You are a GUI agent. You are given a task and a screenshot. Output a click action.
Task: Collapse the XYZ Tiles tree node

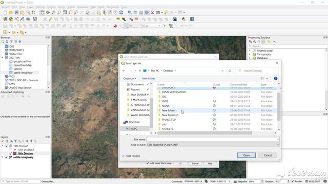coord(3,58)
